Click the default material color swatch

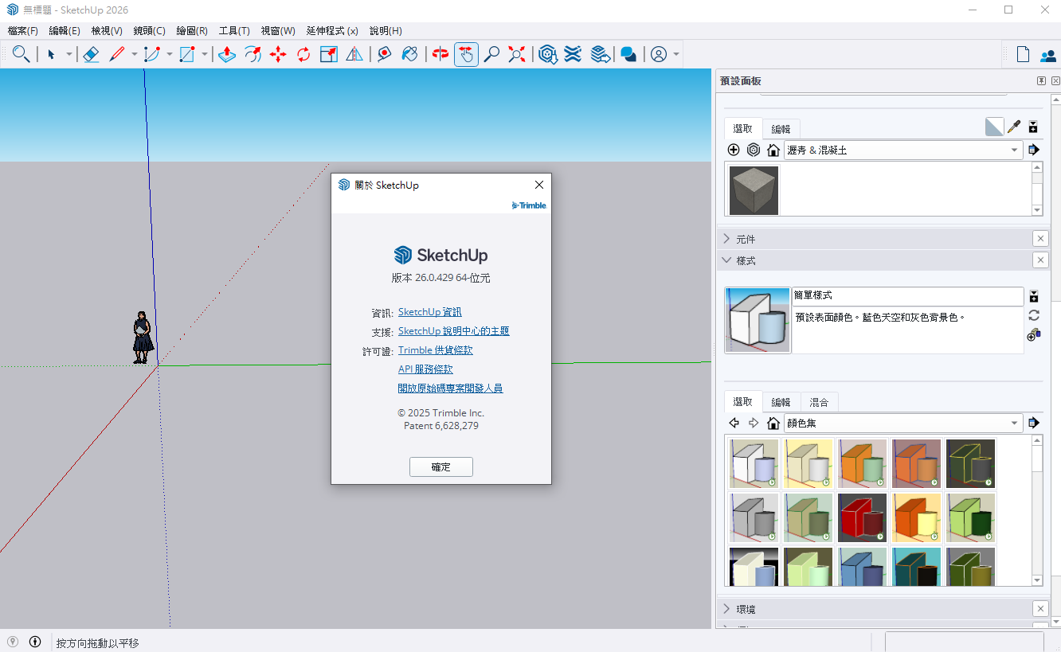(994, 127)
